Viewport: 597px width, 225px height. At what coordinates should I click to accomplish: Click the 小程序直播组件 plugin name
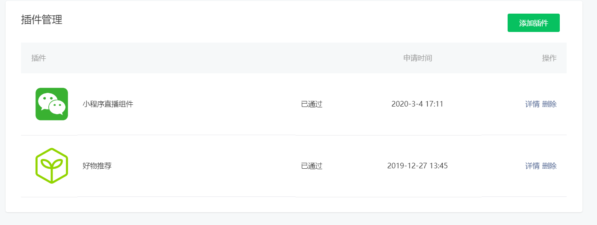(x=108, y=104)
